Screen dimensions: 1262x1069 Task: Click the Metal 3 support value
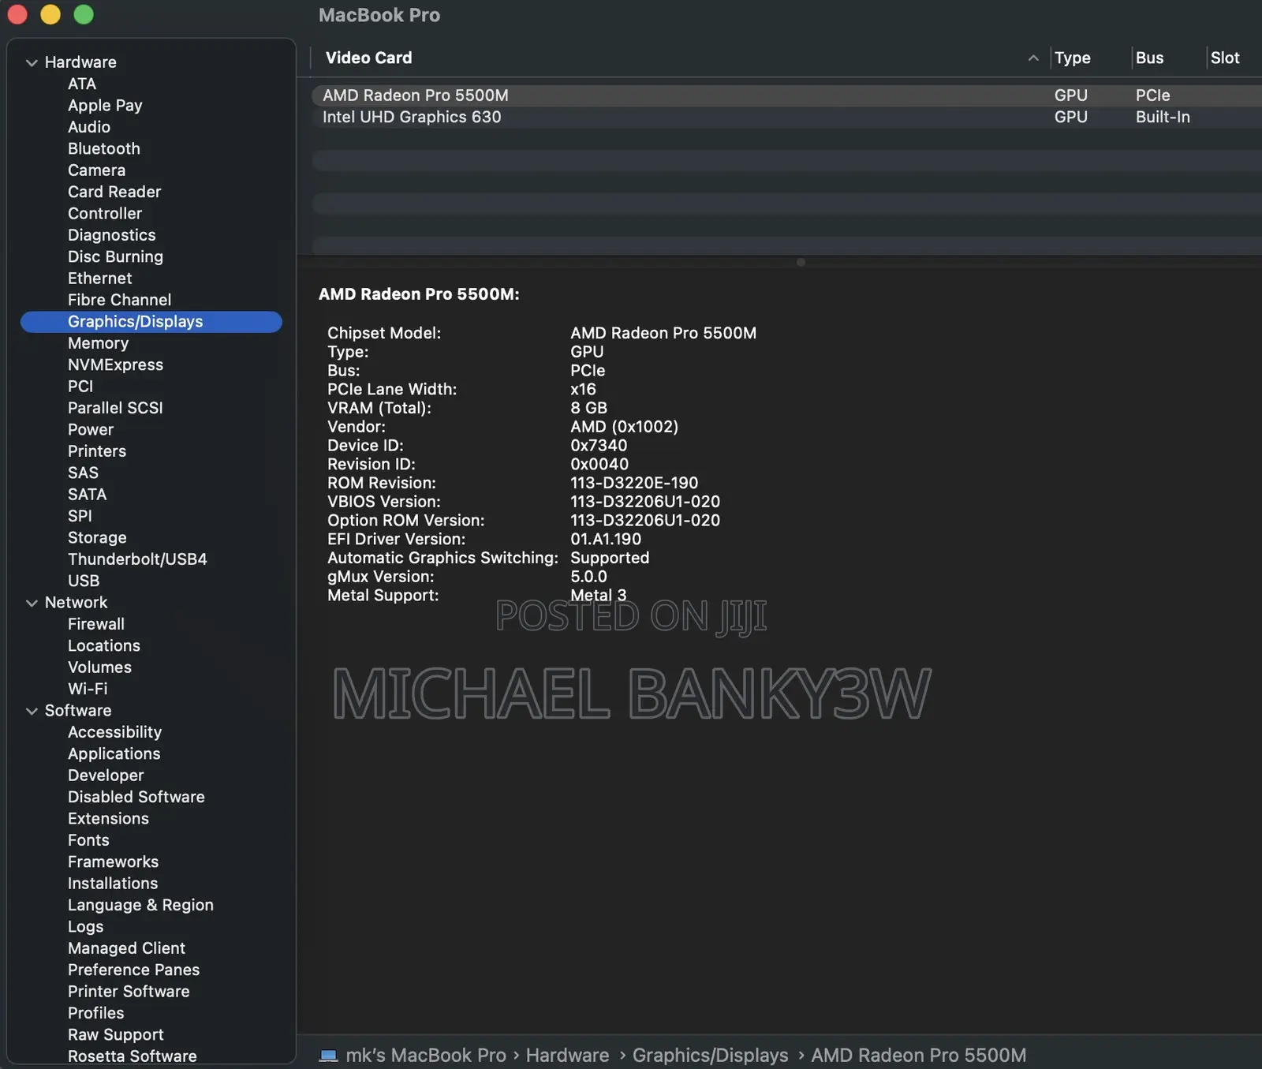598,596
